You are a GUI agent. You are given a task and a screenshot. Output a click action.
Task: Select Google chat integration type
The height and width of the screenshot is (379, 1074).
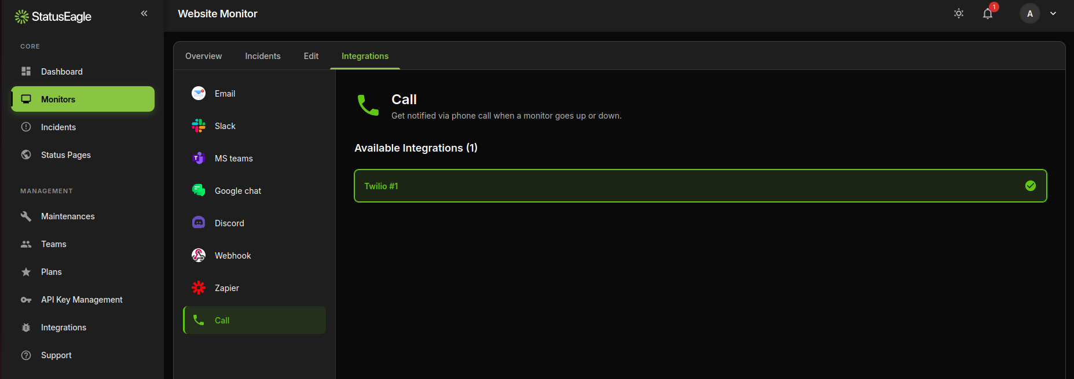point(254,190)
